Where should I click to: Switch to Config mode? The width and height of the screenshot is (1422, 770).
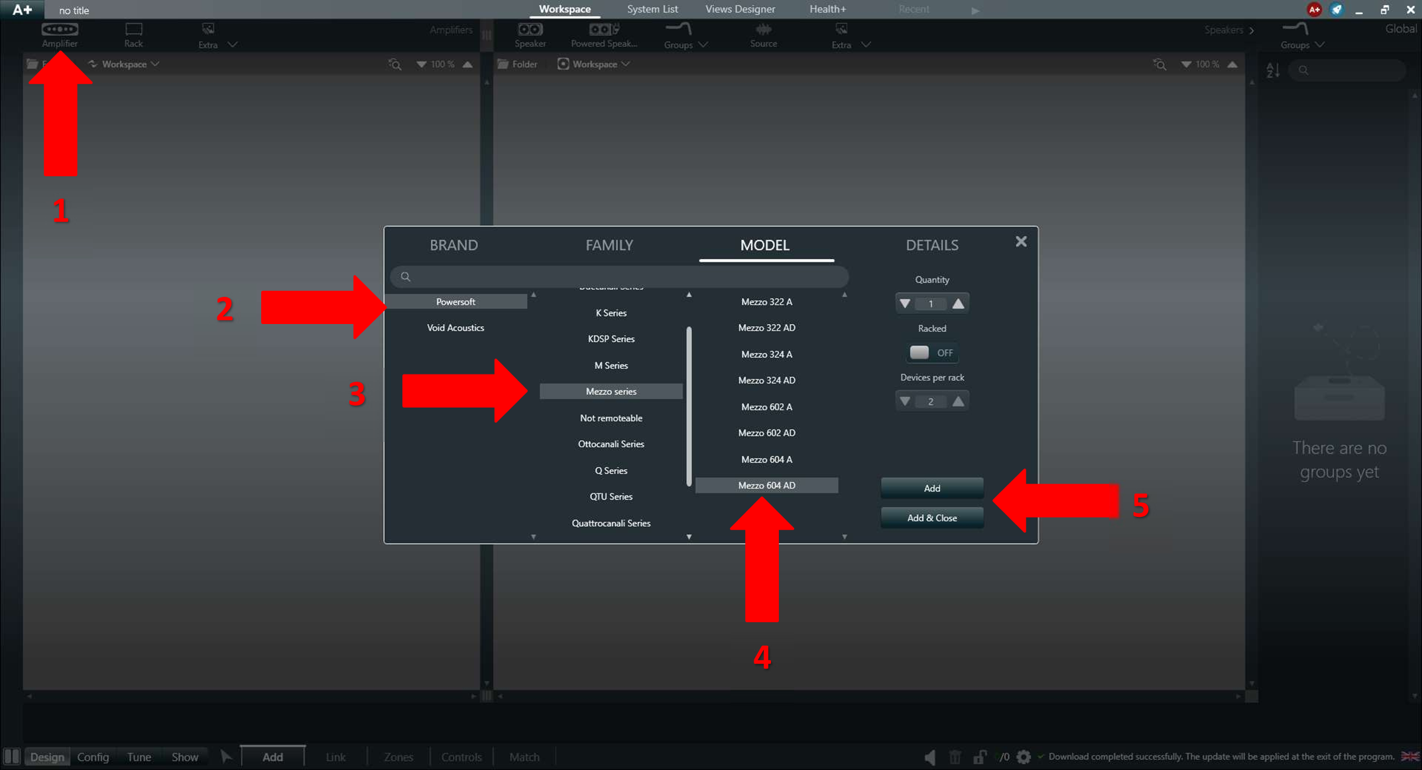pos(93,757)
